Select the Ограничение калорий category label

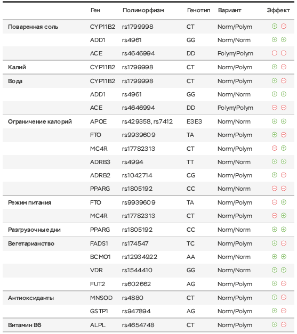(x=40, y=121)
